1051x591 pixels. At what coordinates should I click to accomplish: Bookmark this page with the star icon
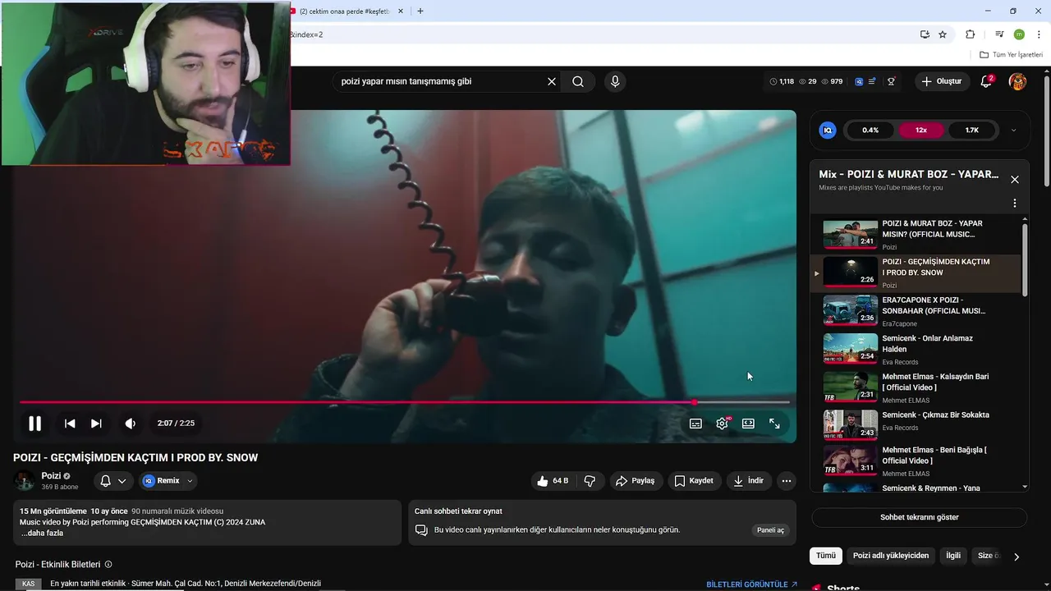click(x=943, y=34)
